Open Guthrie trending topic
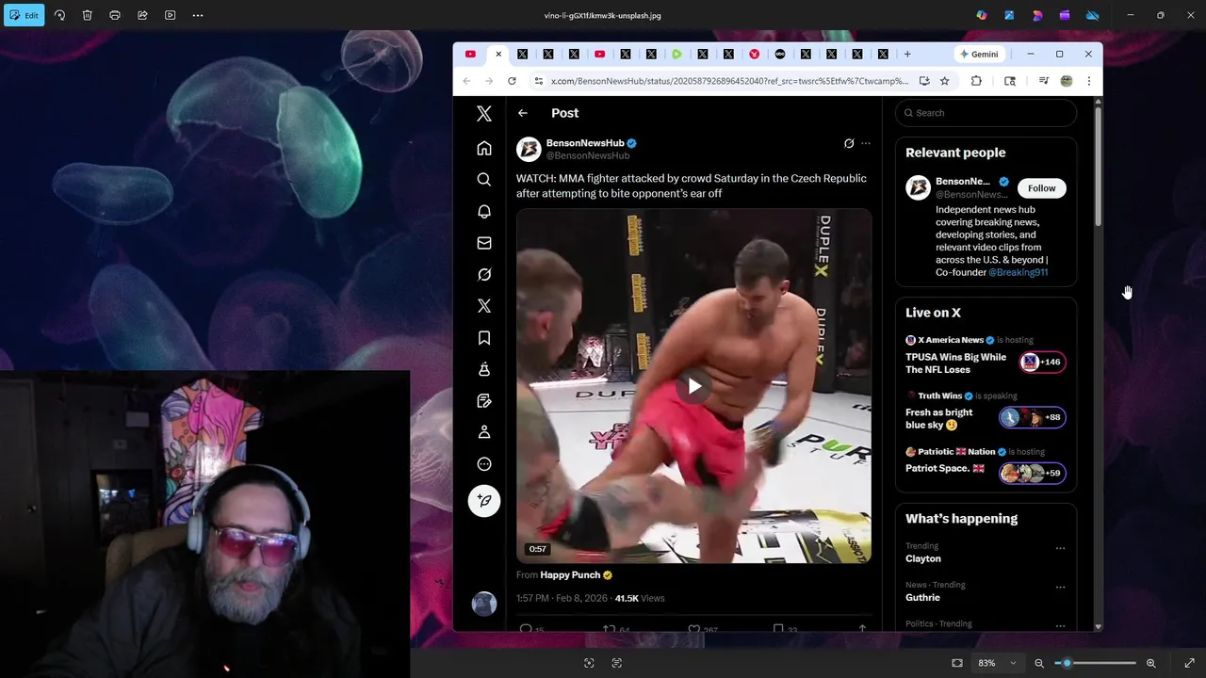 pyautogui.click(x=922, y=597)
